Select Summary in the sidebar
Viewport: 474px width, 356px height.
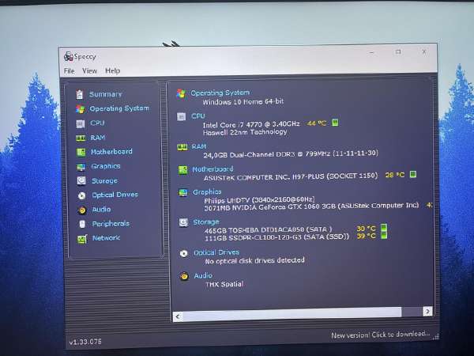(106, 94)
